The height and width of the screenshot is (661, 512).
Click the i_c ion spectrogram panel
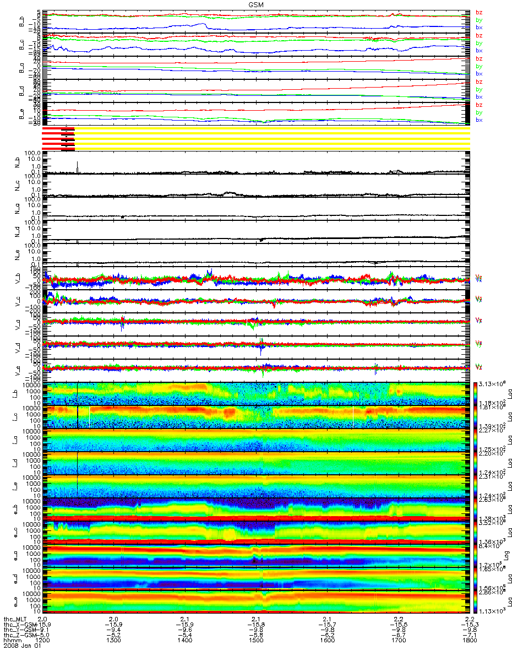[256, 416]
